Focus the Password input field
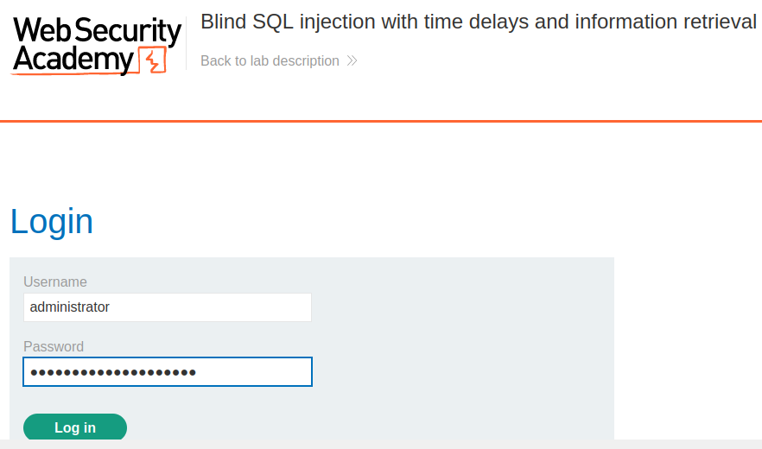The image size is (762, 449). (168, 372)
